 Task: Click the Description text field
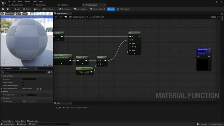(29, 79)
